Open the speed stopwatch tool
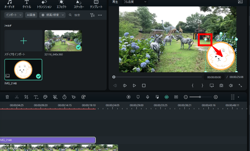Image resolution: width=250 pixels, height=151 pixels. coord(65,97)
